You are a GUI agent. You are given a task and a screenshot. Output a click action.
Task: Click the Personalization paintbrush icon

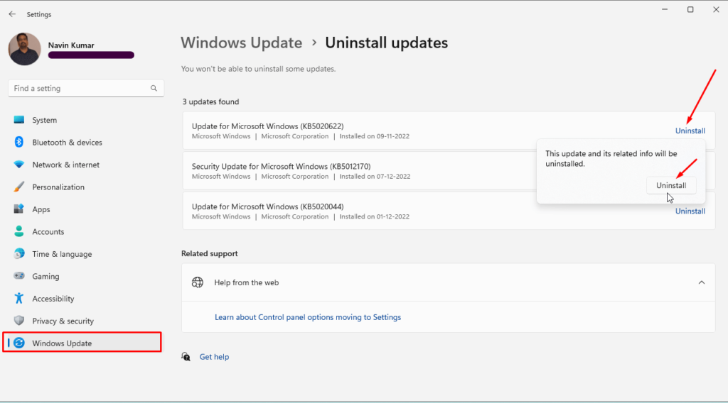click(19, 187)
